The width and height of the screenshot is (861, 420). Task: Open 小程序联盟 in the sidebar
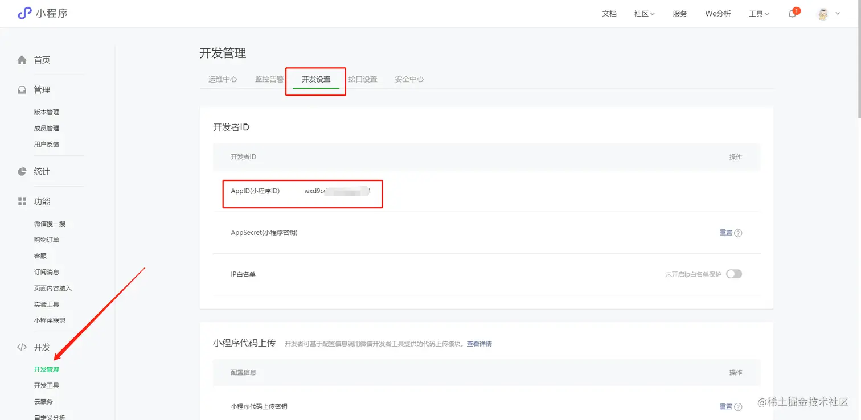point(50,320)
